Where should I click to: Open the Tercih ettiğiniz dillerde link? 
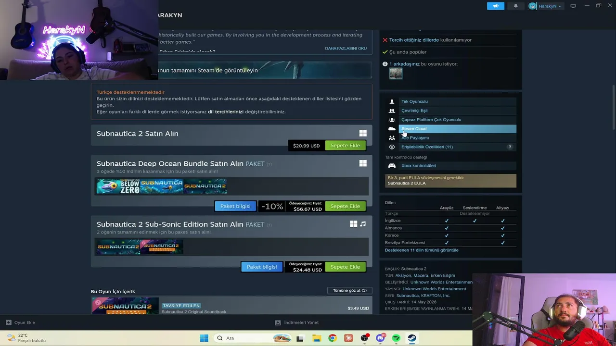point(414,40)
